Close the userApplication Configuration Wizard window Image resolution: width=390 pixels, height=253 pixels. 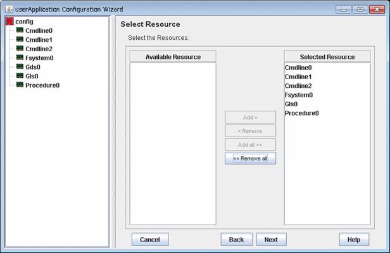click(377, 9)
